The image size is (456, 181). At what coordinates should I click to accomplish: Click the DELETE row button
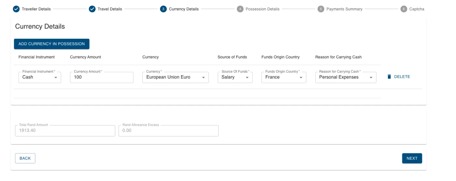pyautogui.click(x=398, y=77)
